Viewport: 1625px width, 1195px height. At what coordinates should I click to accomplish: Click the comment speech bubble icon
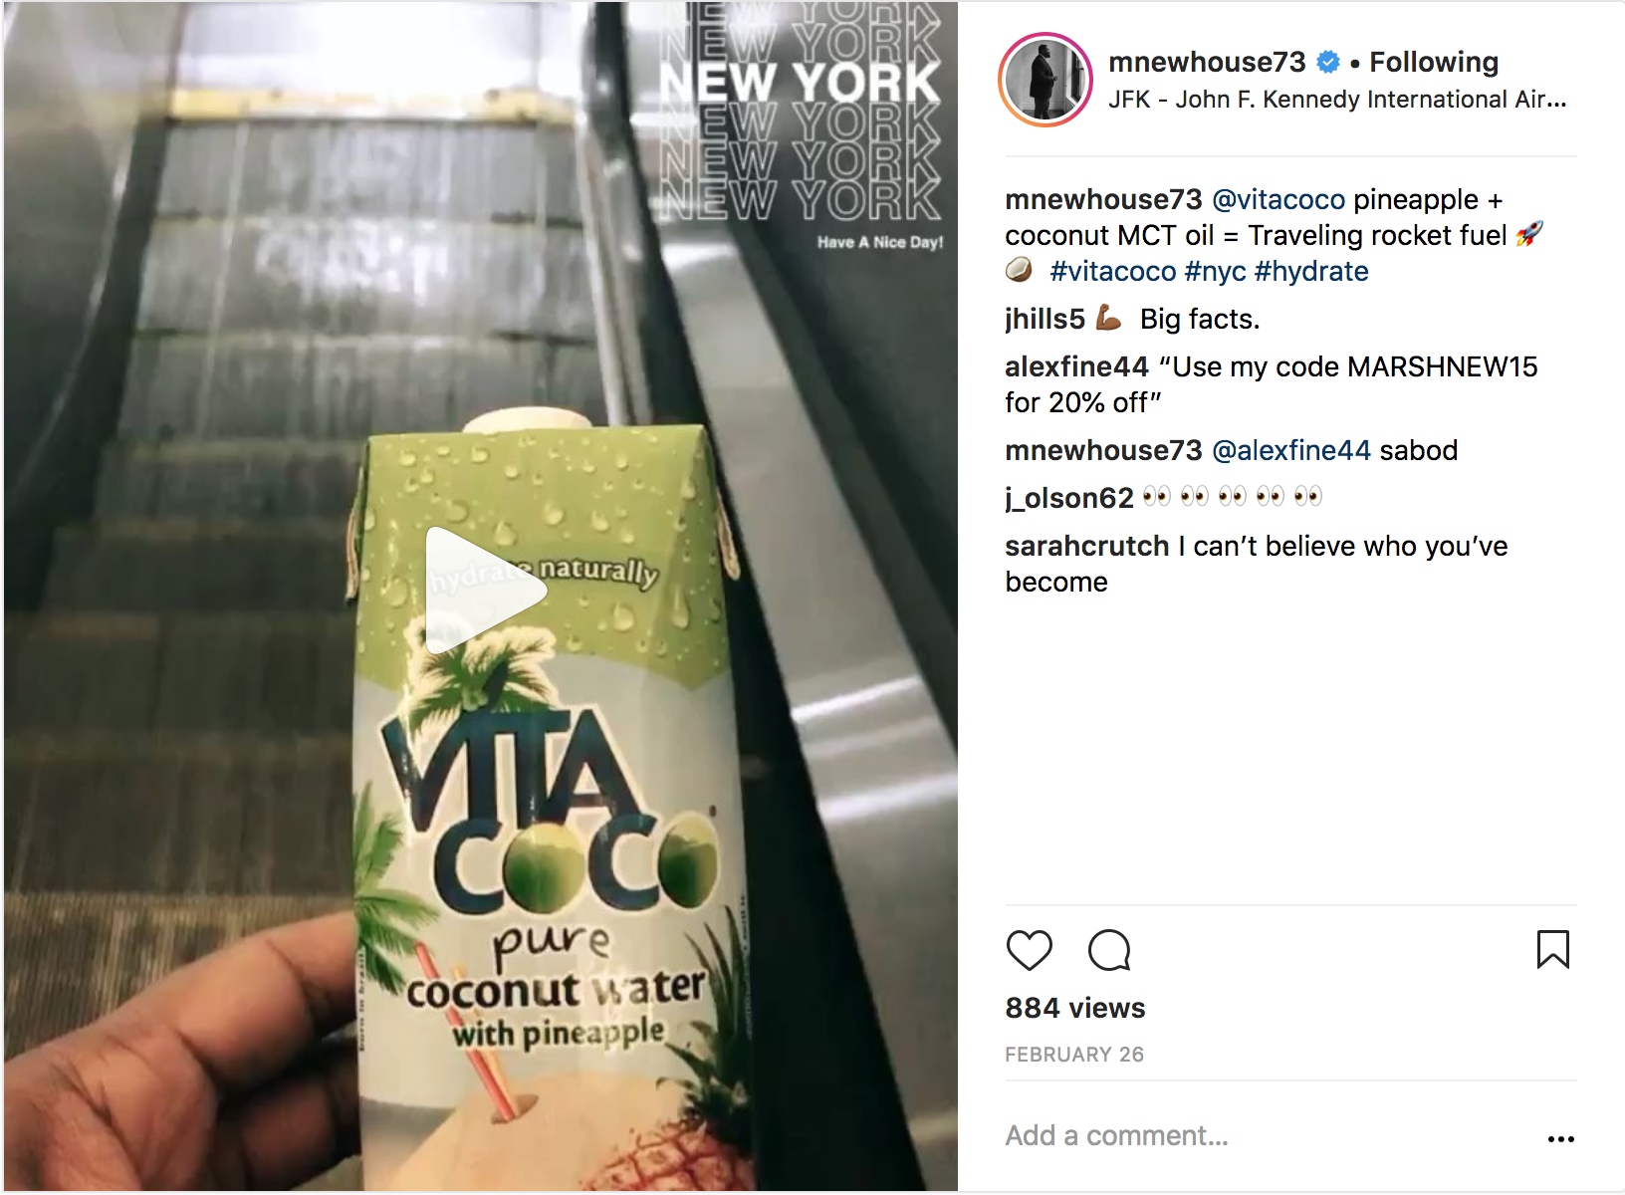1109,950
